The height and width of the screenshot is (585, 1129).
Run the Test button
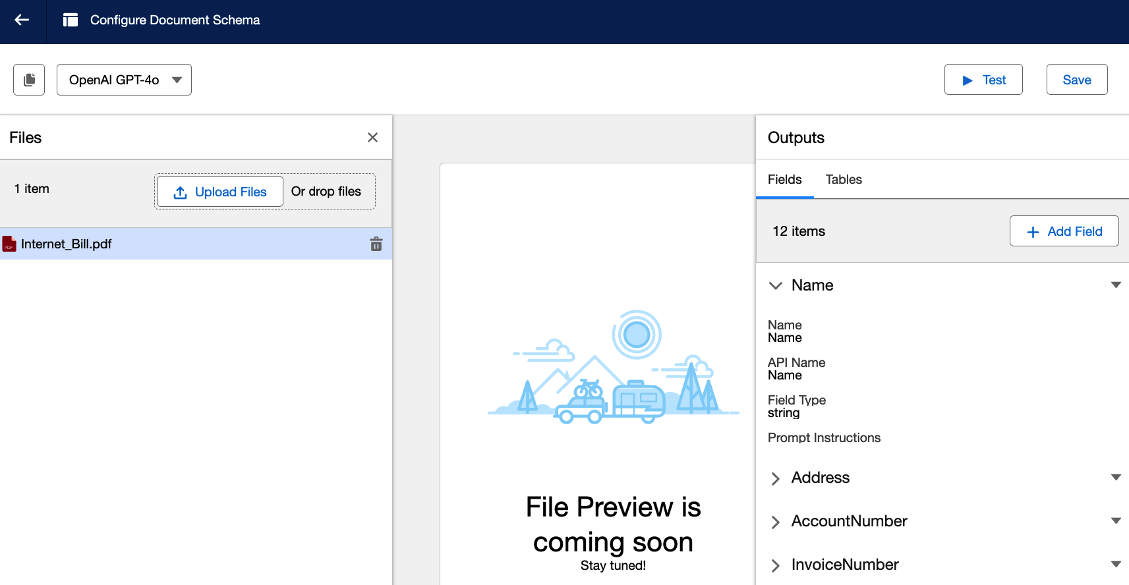[983, 80]
